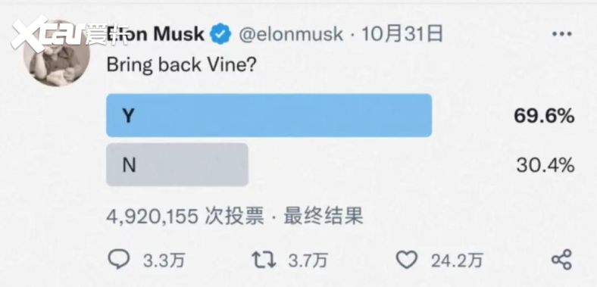This screenshot has height=287, width=597.
Task: Open the @elonmusk handle link
Action: coord(291,34)
